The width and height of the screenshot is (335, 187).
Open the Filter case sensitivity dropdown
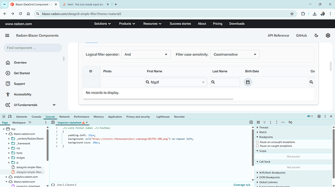tap(235, 55)
